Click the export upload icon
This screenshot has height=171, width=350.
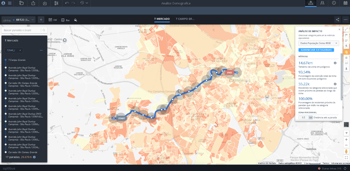click(33, 3)
